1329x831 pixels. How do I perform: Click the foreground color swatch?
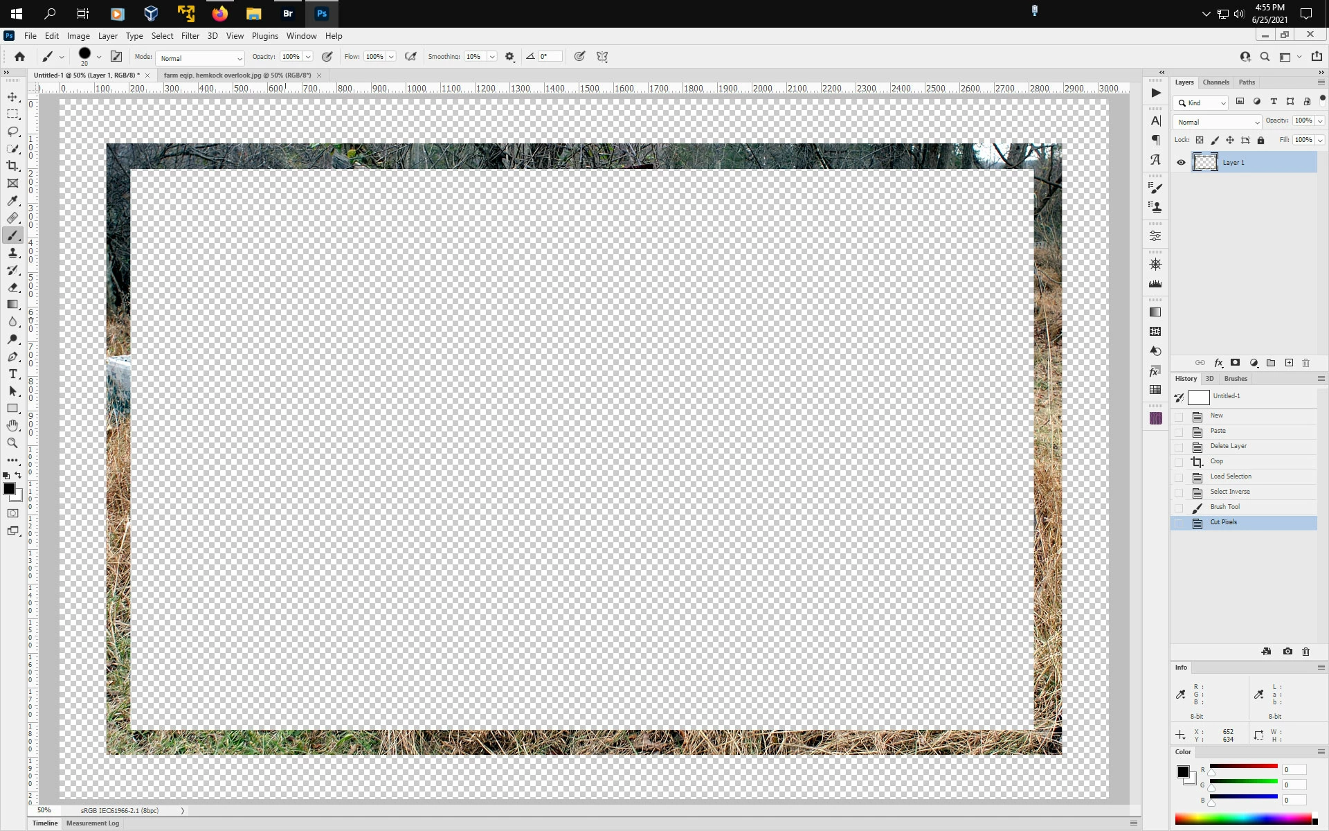point(9,489)
